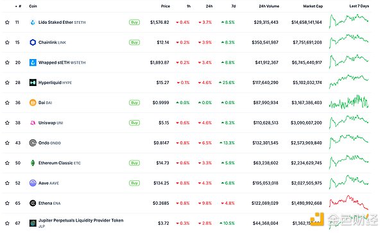
Task: Click the Buy button for Chainlink
Action: 134,42
